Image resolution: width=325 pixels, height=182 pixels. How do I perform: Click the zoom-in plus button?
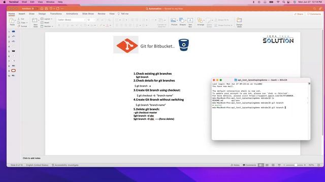305,165
